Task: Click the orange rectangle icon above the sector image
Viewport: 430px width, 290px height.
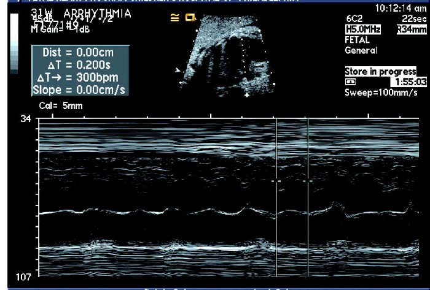Action: click(x=190, y=18)
